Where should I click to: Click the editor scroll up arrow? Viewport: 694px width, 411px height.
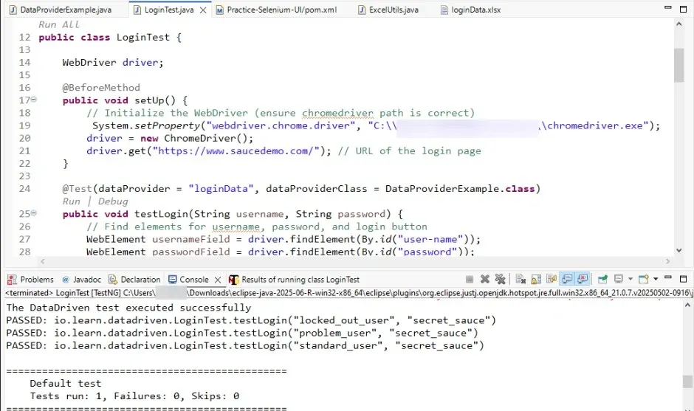coord(679,24)
